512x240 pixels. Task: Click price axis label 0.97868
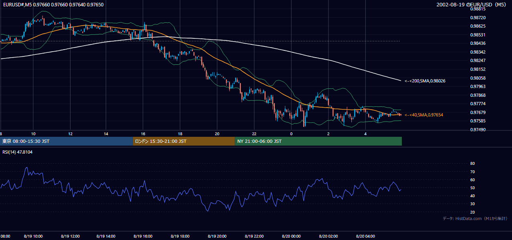[x=478, y=95]
